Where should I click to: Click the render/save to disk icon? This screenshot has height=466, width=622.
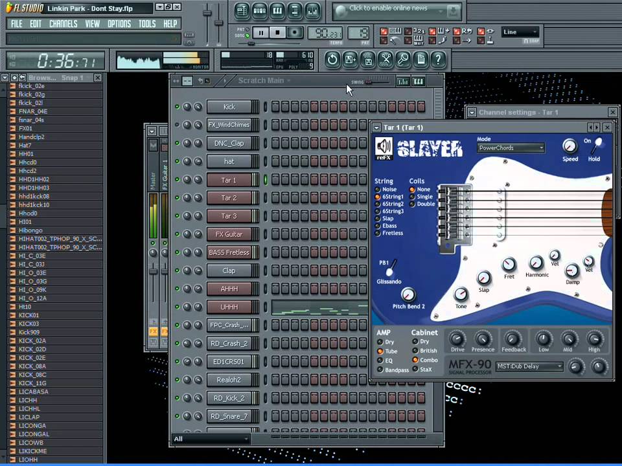368,60
